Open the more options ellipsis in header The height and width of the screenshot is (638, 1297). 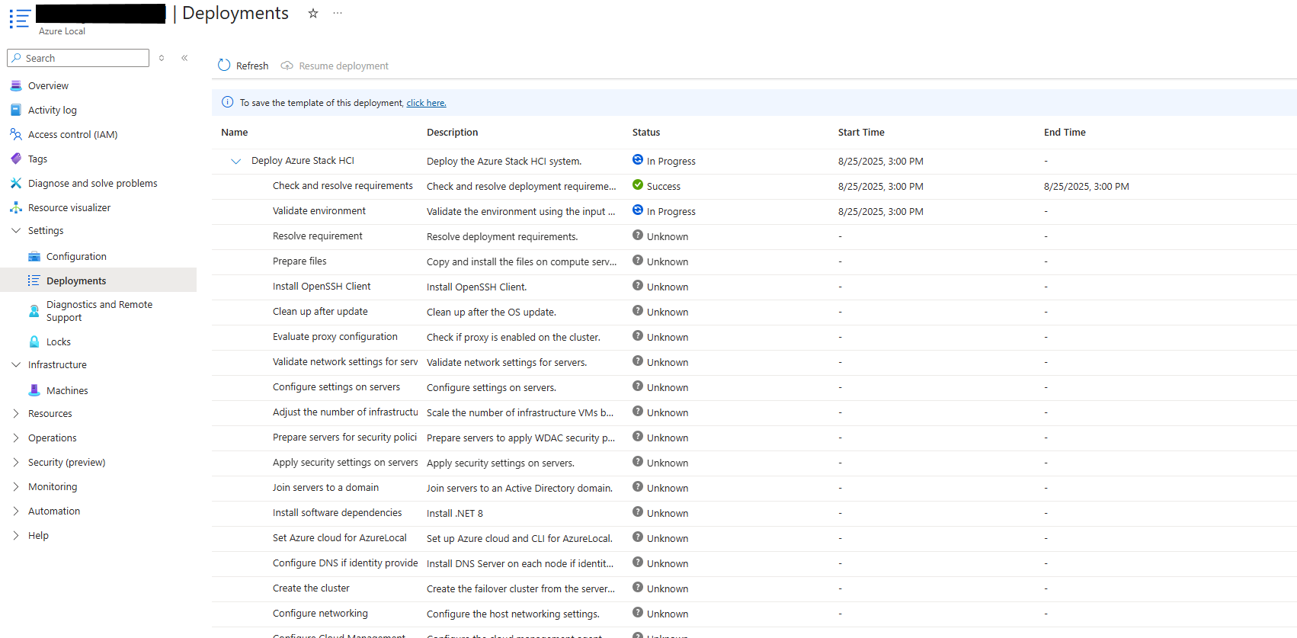(338, 14)
